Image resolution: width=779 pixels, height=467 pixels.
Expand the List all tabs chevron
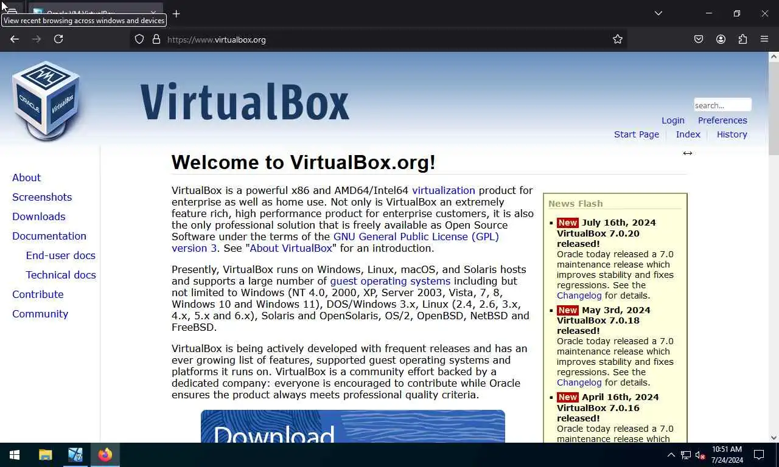(658, 13)
